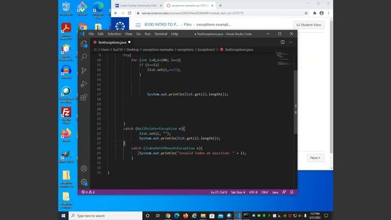391x220 pixels.
Task: Open the Source Control view in VS Code
Action: pyautogui.click(x=84, y=70)
